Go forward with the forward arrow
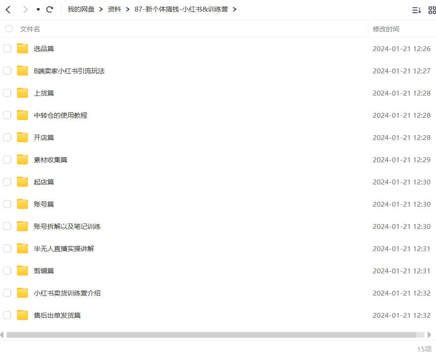Image resolution: width=436 pixels, height=356 pixels. tap(25, 10)
